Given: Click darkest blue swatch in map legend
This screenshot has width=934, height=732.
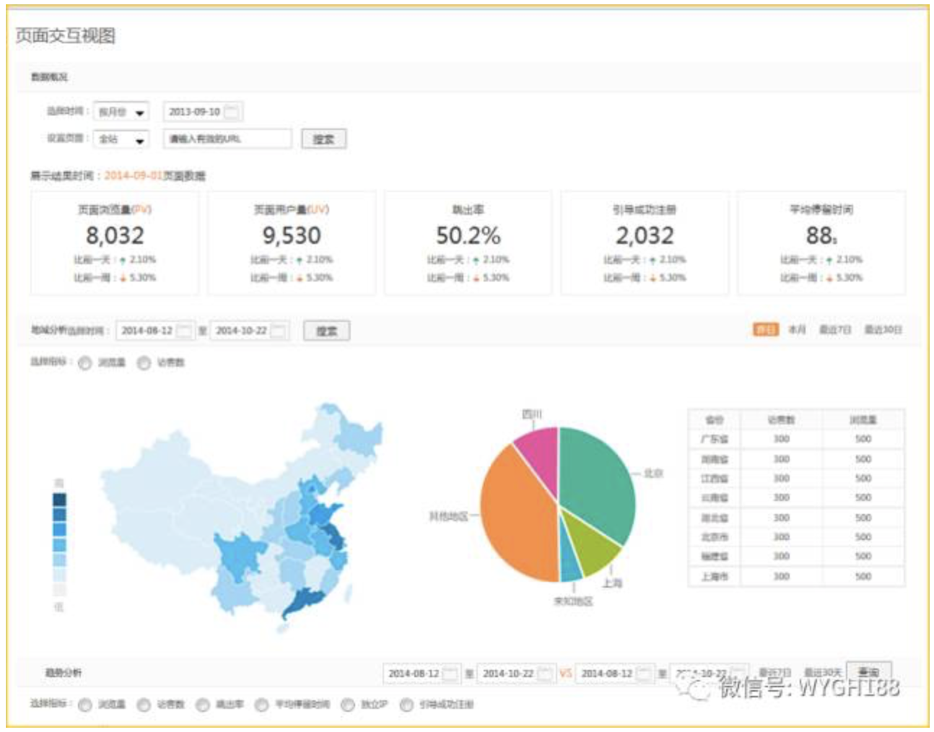Looking at the screenshot, I should pyautogui.click(x=59, y=500).
